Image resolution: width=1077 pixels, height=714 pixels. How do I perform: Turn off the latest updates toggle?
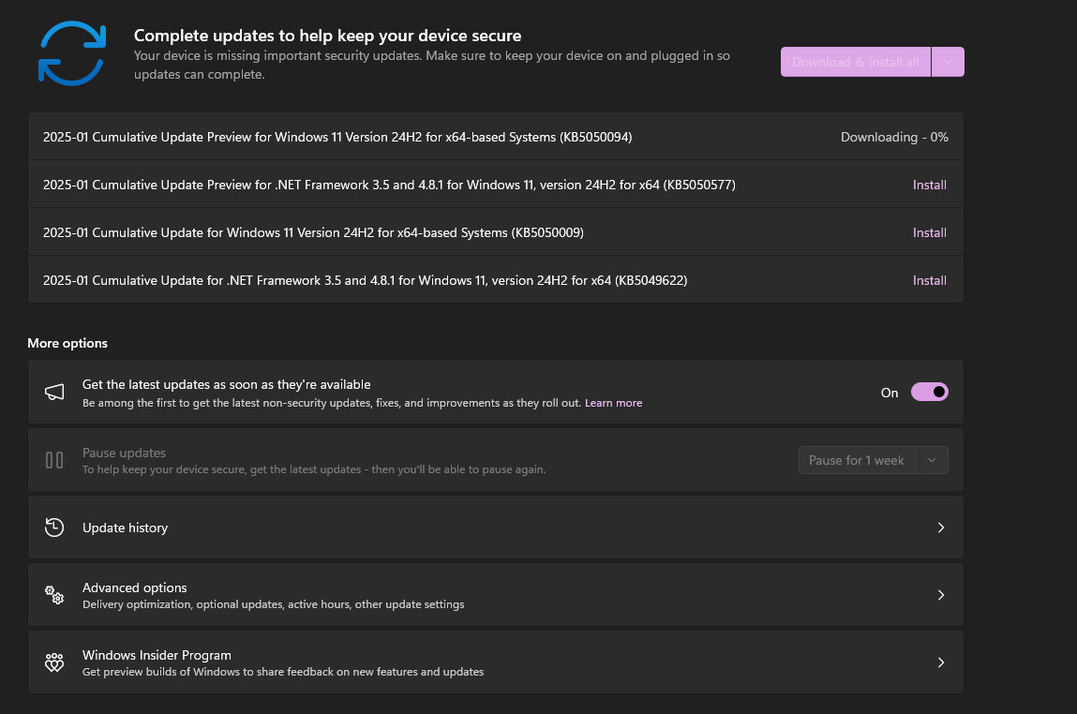[x=929, y=392]
